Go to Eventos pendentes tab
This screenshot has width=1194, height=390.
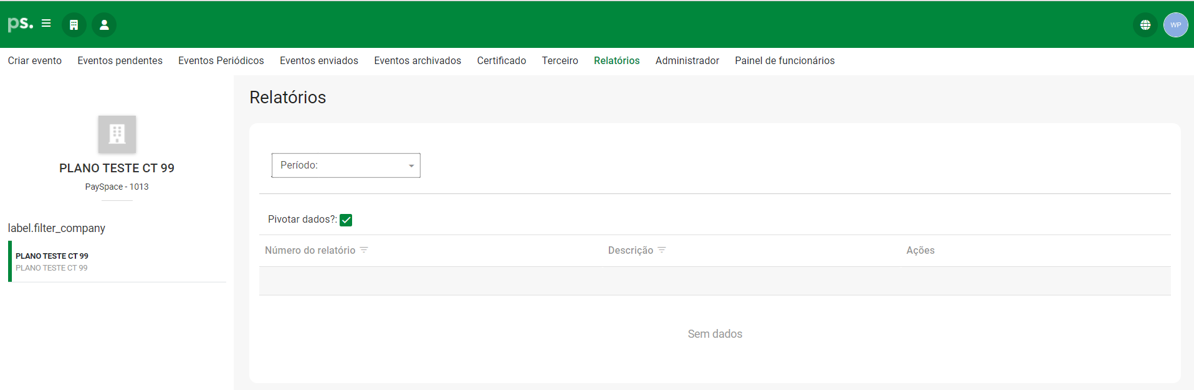click(120, 60)
